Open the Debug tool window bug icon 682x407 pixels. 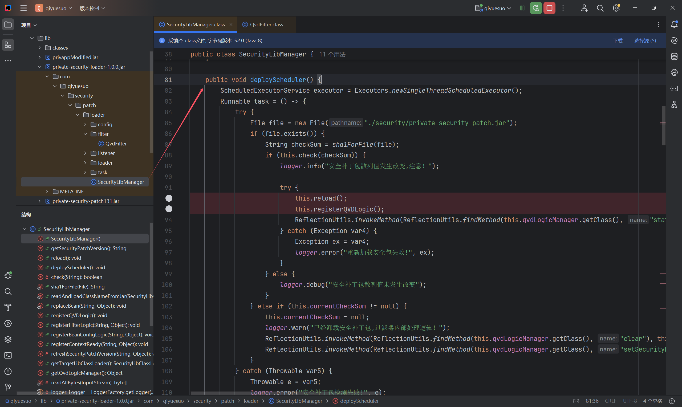tap(8, 275)
